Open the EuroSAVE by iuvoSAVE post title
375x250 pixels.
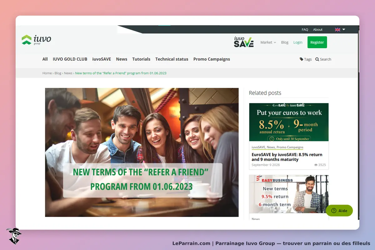[287, 157]
